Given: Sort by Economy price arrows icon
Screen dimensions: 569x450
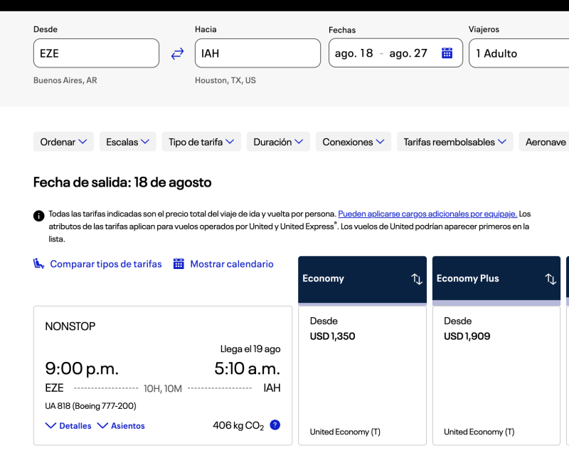Looking at the screenshot, I should point(417,279).
